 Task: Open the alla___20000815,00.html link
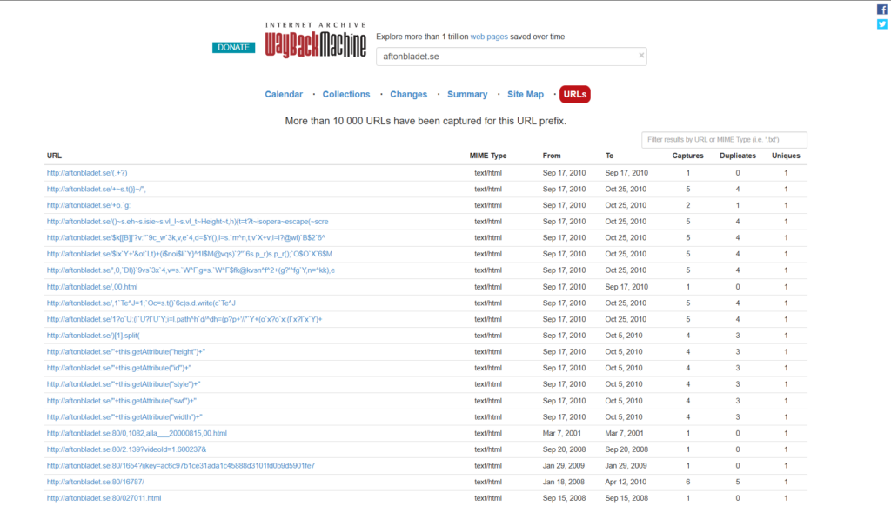click(137, 433)
